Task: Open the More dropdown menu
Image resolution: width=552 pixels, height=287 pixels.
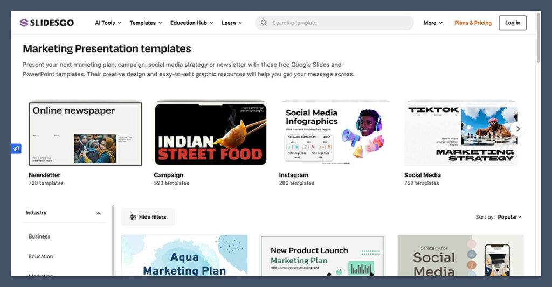Action: (x=433, y=23)
